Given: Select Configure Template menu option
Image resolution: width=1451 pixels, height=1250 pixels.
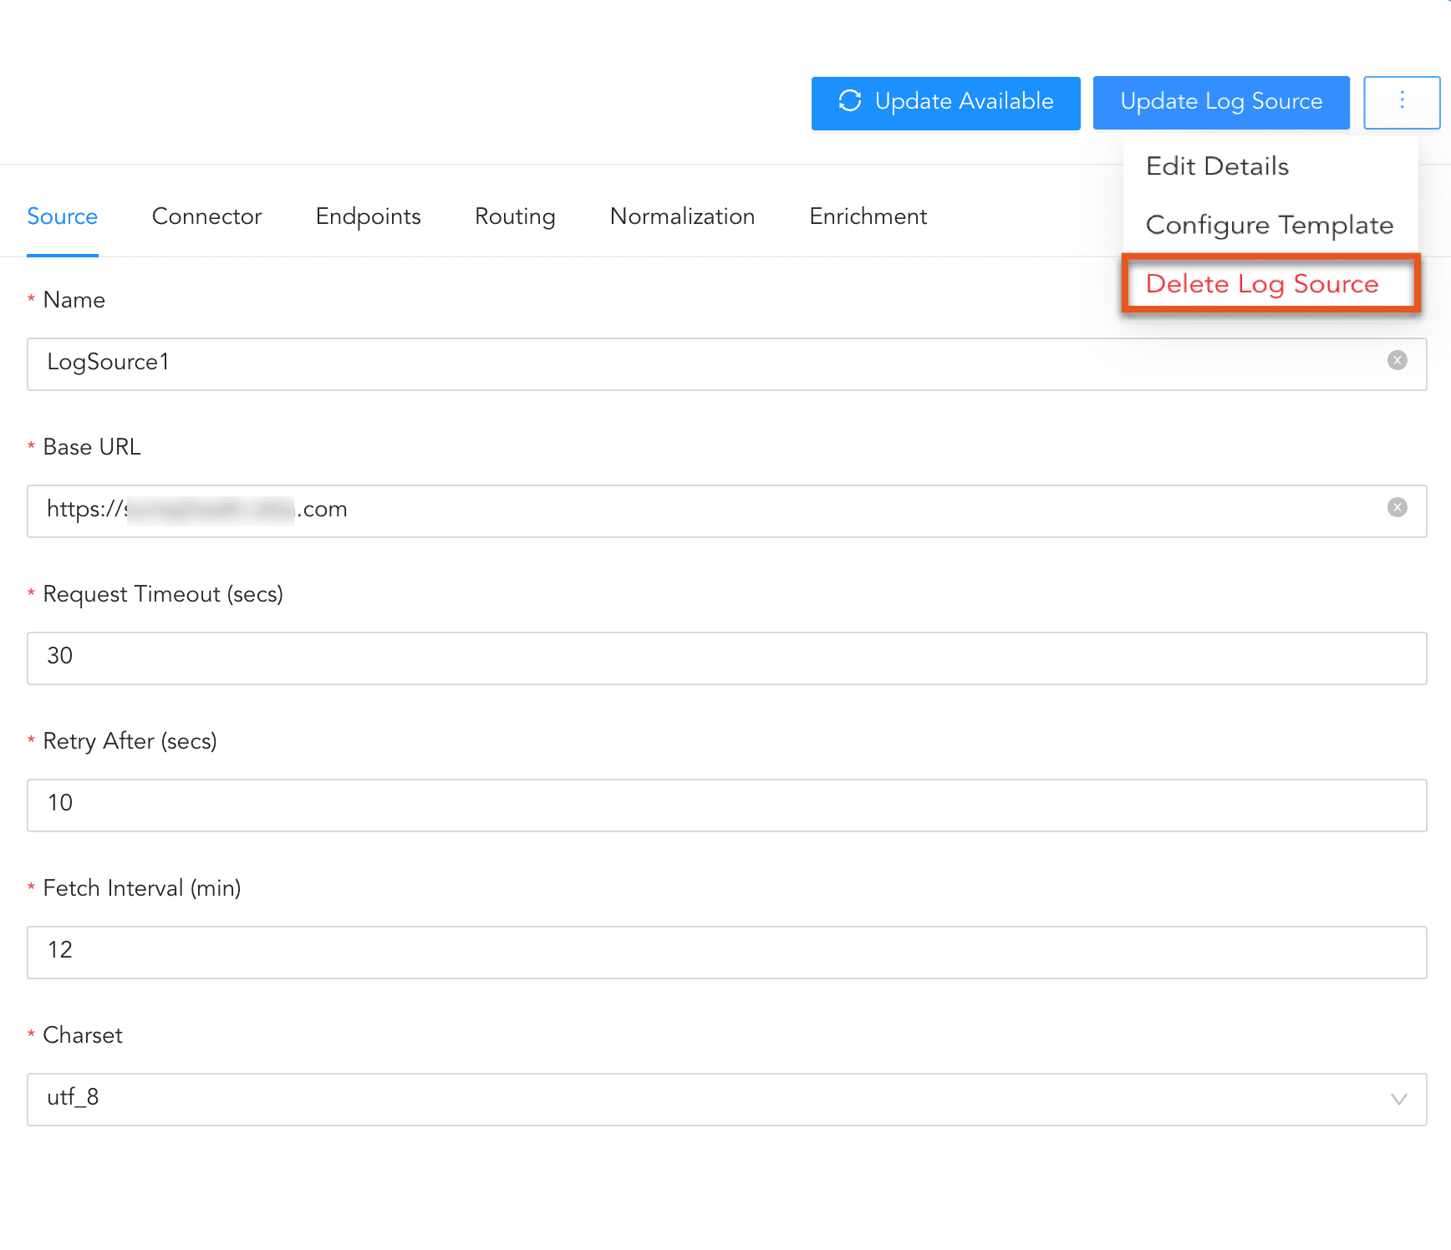Looking at the screenshot, I should [1269, 225].
